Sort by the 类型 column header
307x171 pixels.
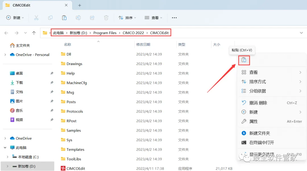181,45
